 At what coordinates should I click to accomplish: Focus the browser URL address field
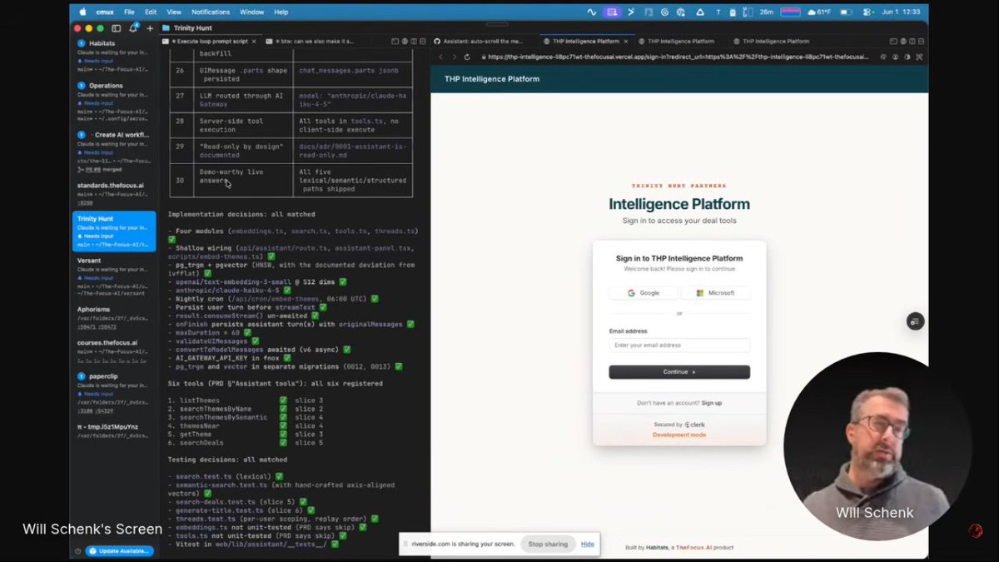coord(678,57)
